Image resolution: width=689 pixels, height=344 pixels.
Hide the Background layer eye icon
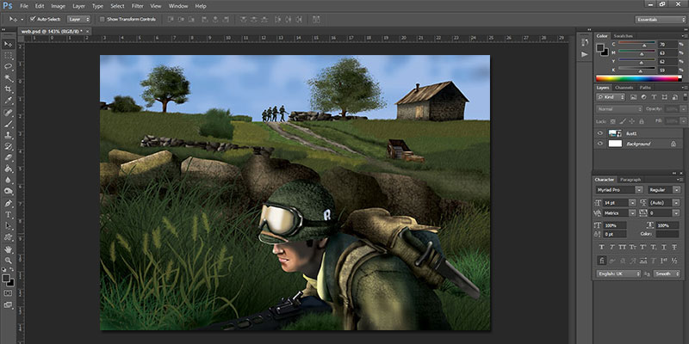pyautogui.click(x=600, y=144)
